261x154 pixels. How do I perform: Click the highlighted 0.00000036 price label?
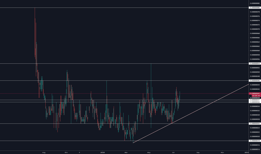[x=255, y=102]
